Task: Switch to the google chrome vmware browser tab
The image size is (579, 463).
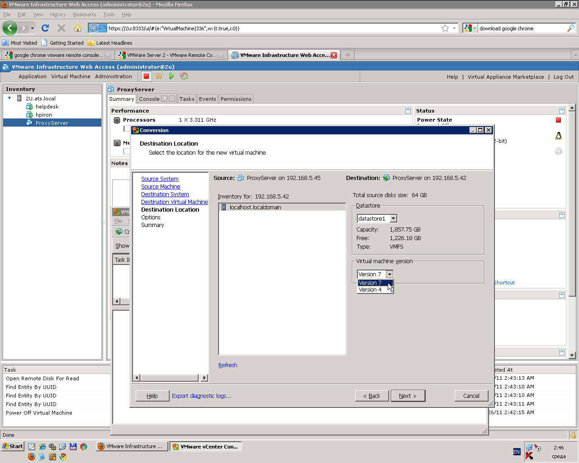Action: coord(57,55)
